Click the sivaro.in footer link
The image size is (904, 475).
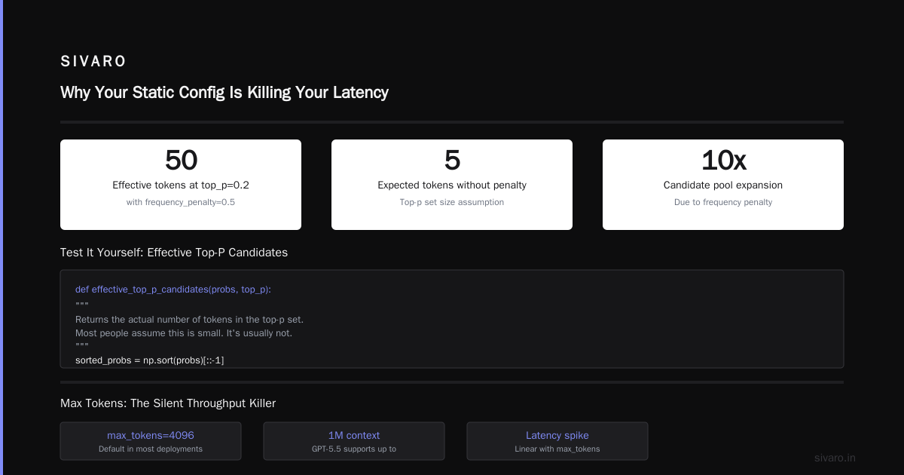point(835,458)
